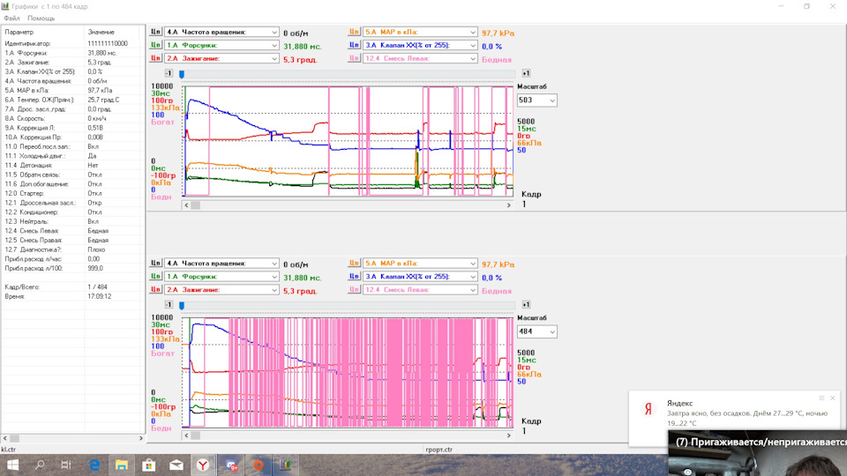Open taskbar search magnifier

tap(40, 465)
